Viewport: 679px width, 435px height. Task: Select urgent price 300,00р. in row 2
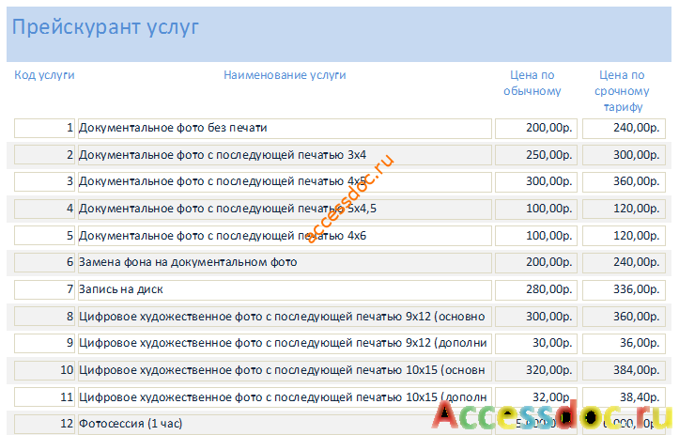point(624,155)
